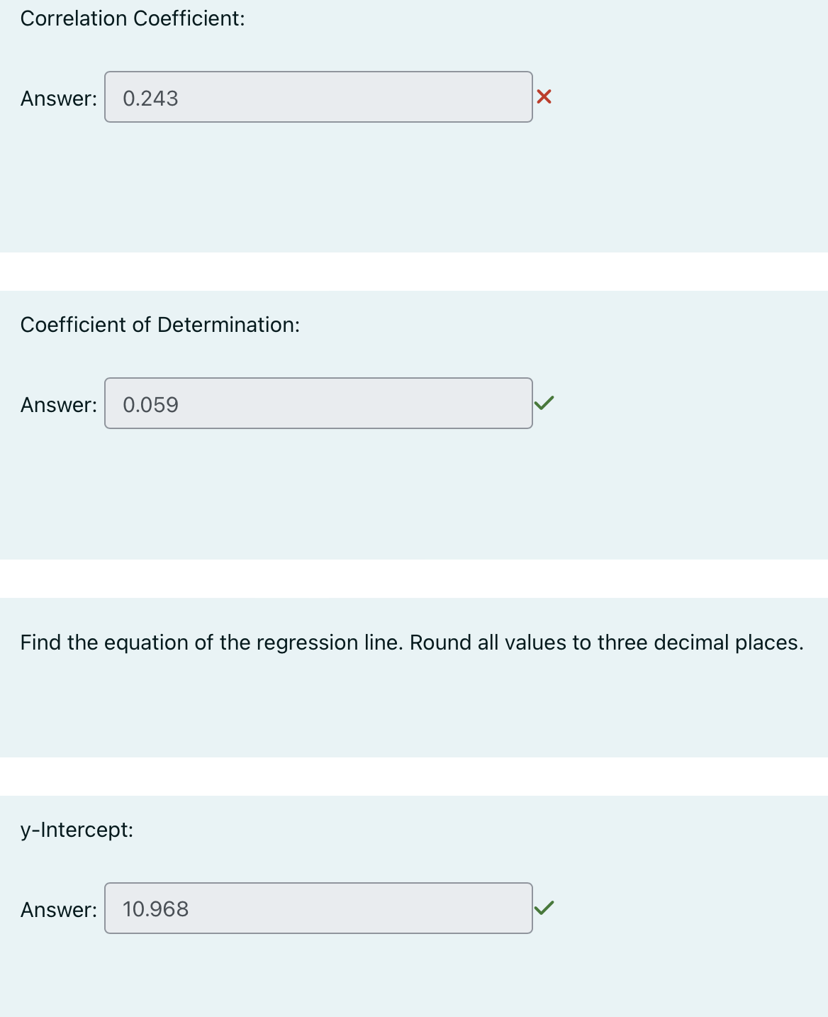Click the incorrect indicator next to Correlation Coefficient answer

click(x=542, y=98)
